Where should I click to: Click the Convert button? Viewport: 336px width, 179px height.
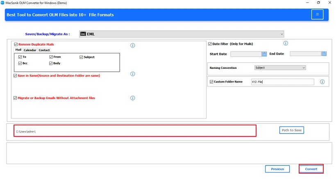[x=311, y=169]
